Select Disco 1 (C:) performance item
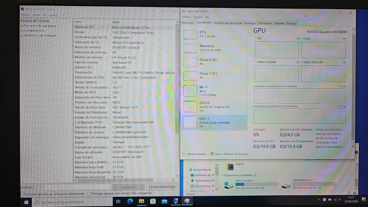This screenshot has width=368, height=207. pos(214,75)
